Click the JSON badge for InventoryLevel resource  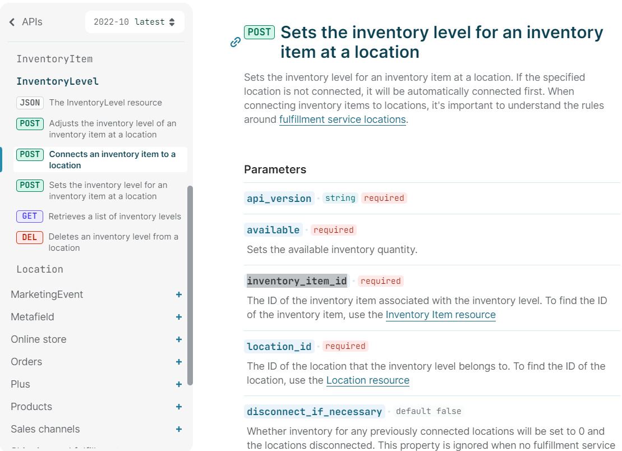click(x=30, y=103)
